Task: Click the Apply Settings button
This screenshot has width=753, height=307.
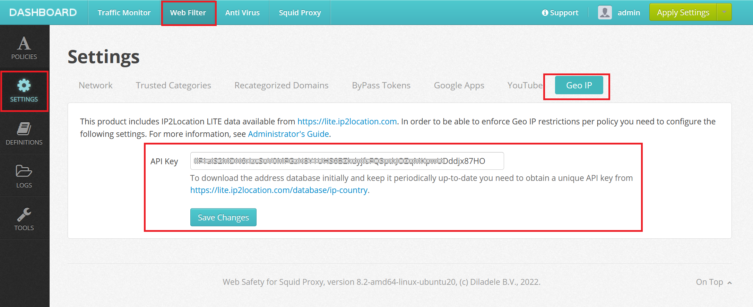Action: pyautogui.click(x=683, y=12)
